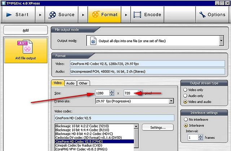Select Cedocida DV codec (DVSD)

(x=94, y=137)
